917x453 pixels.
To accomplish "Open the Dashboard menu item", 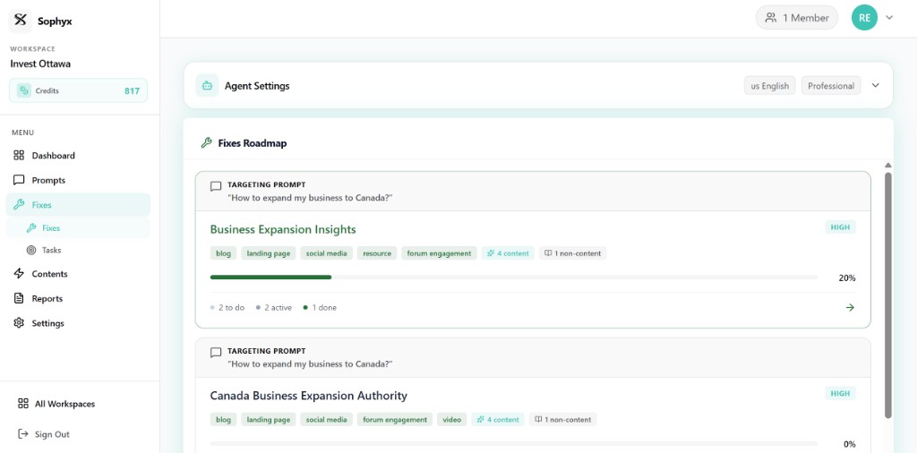I will tap(78, 156).
